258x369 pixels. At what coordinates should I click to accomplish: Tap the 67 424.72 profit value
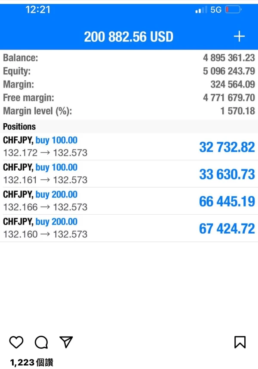click(x=227, y=228)
